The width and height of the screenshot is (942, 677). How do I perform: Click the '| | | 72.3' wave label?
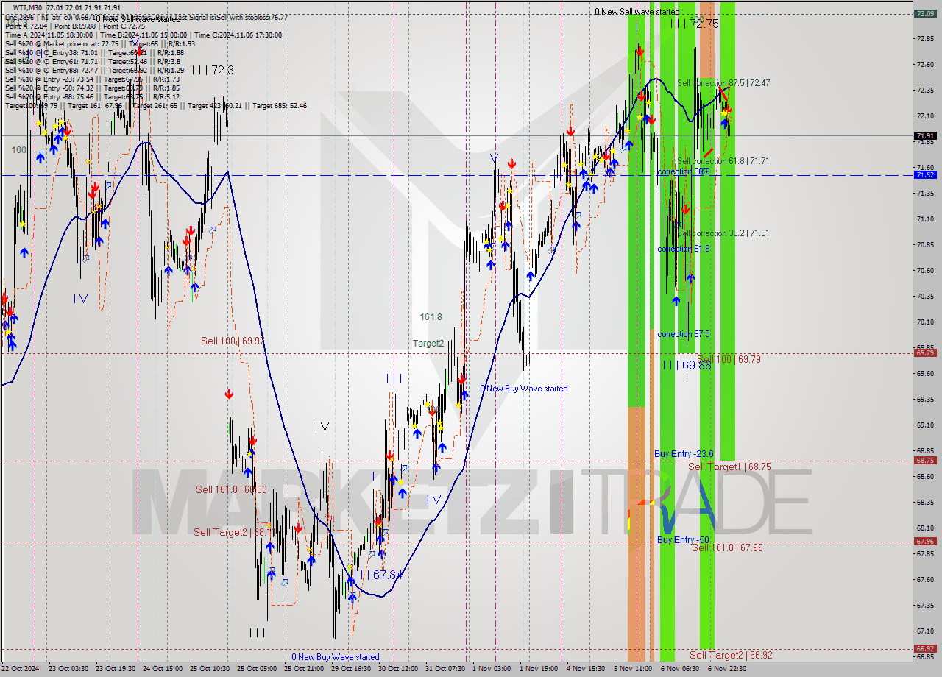pos(213,70)
